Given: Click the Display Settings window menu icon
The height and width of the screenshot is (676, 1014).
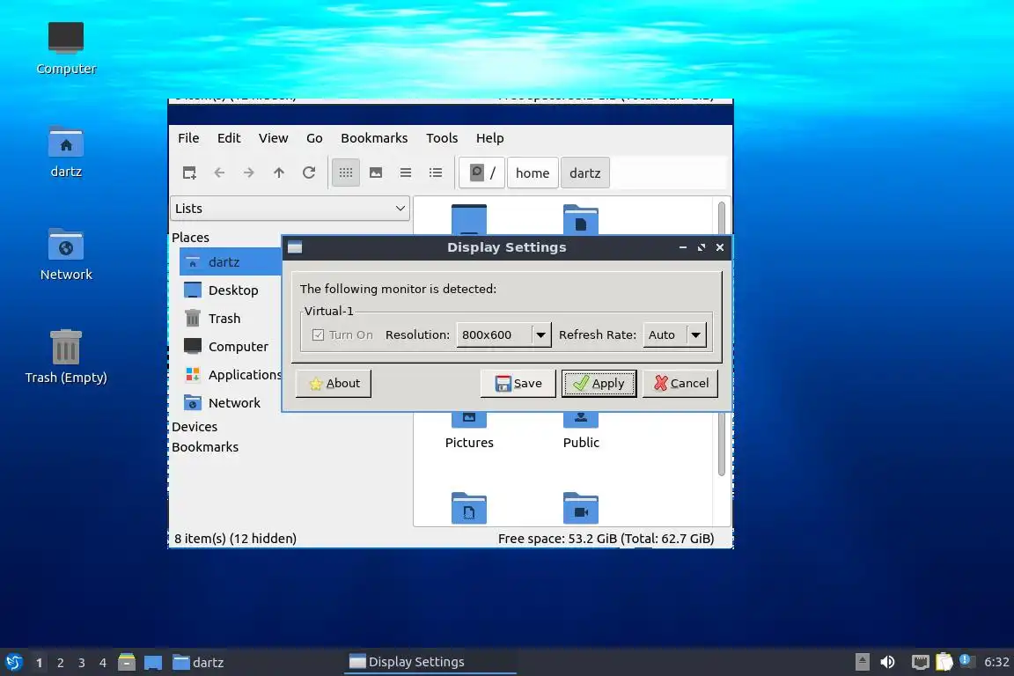Looking at the screenshot, I should coord(295,247).
